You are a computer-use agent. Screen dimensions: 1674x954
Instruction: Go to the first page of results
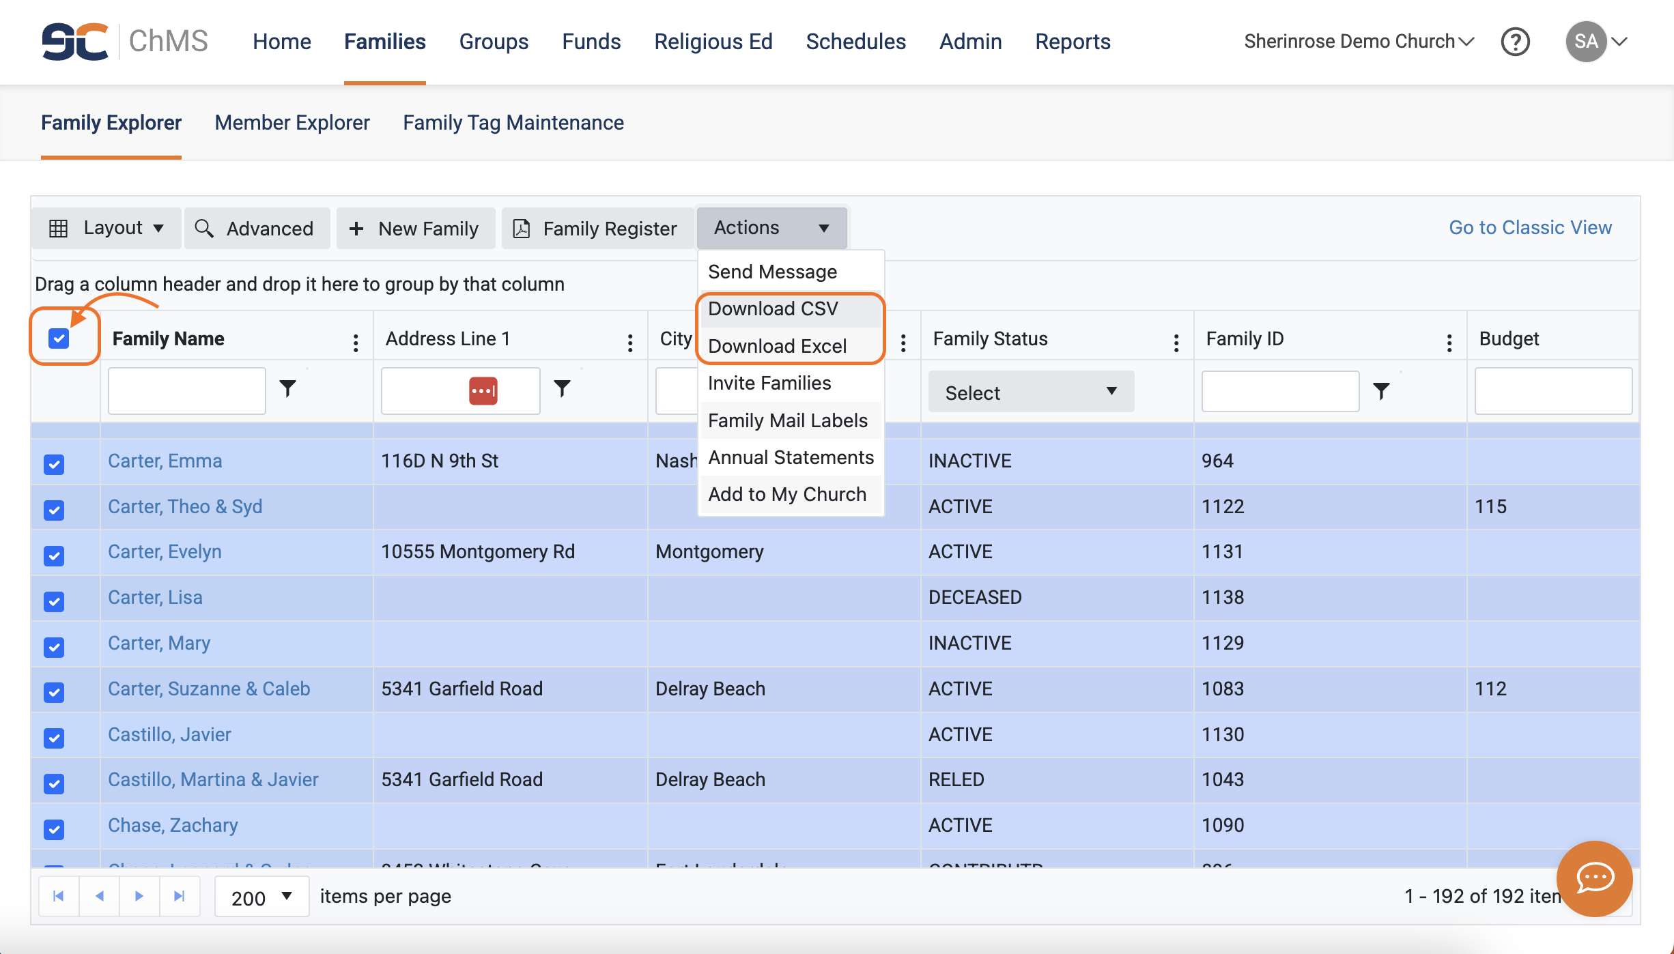point(59,896)
